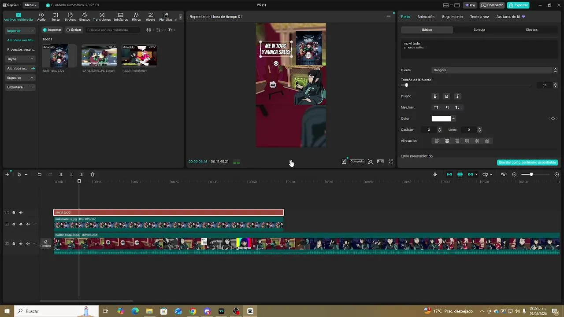Open the Efectos panel in the top toolbar

pyautogui.click(x=85, y=17)
